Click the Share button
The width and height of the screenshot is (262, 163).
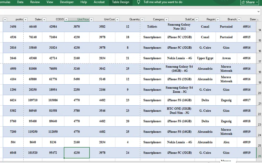pyautogui.click(x=250, y=2)
